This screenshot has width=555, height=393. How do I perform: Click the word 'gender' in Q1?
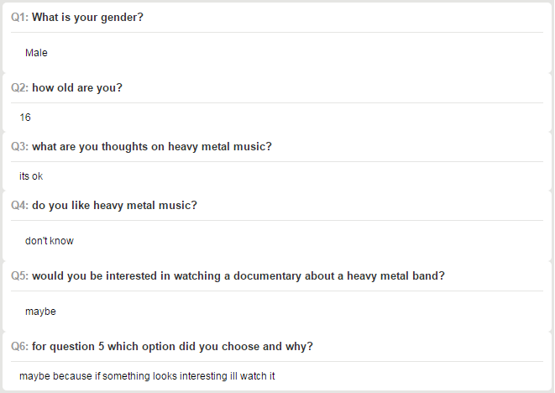[x=122, y=18]
